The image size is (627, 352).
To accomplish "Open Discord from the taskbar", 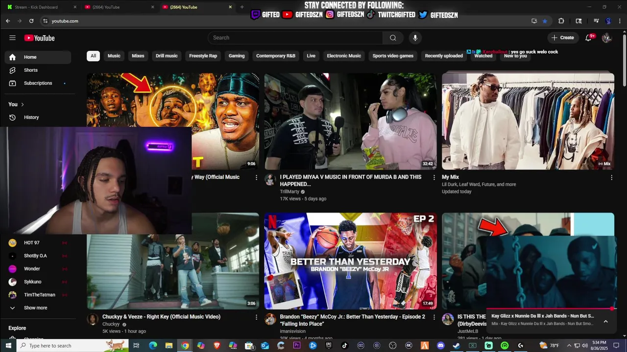I will [x=440, y=346].
